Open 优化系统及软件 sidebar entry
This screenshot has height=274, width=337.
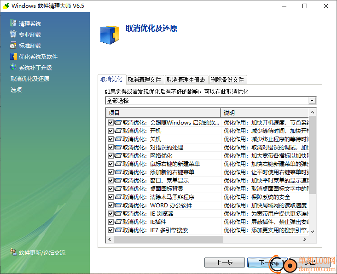pyautogui.click(x=38, y=57)
